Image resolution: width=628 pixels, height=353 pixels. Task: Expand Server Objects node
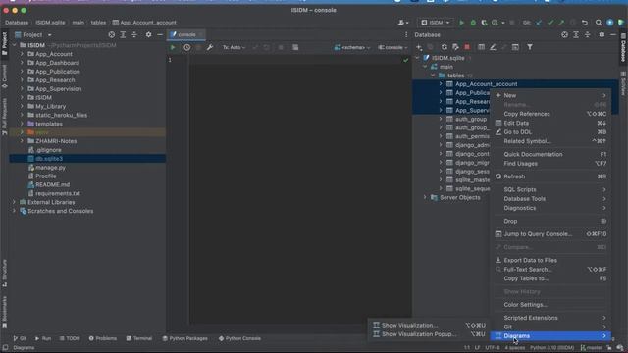(425, 197)
